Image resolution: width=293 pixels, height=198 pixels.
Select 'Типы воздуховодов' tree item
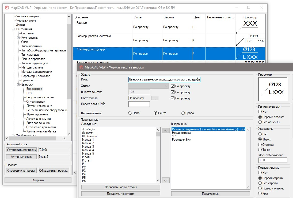tap(35, 63)
